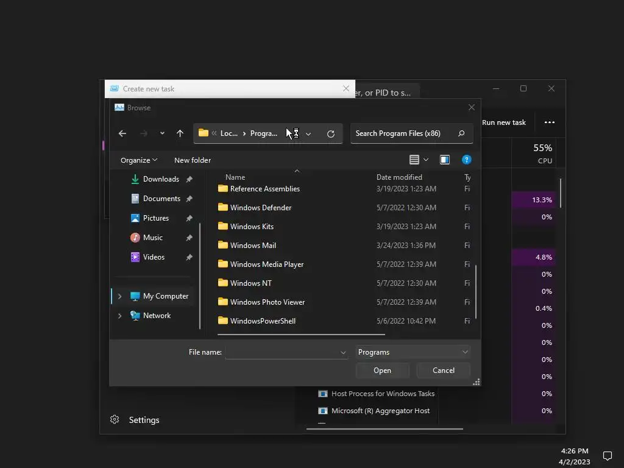Open the notification center icon

coord(608,456)
